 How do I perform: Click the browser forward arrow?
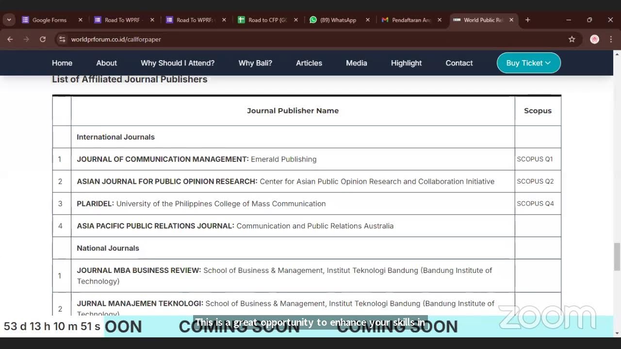pyautogui.click(x=26, y=39)
